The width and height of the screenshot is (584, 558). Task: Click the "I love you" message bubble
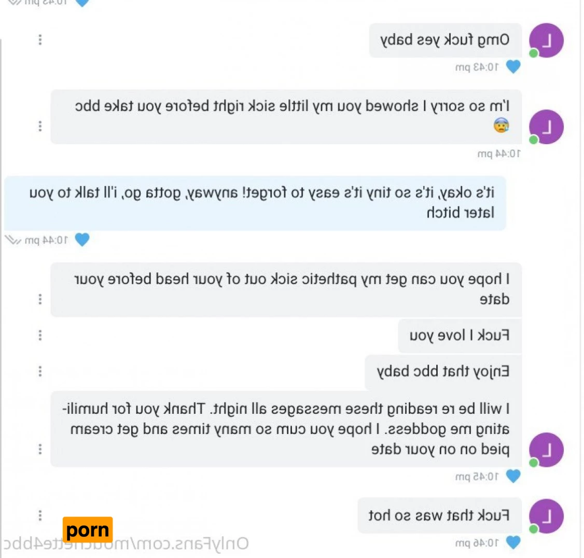click(460, 335)
